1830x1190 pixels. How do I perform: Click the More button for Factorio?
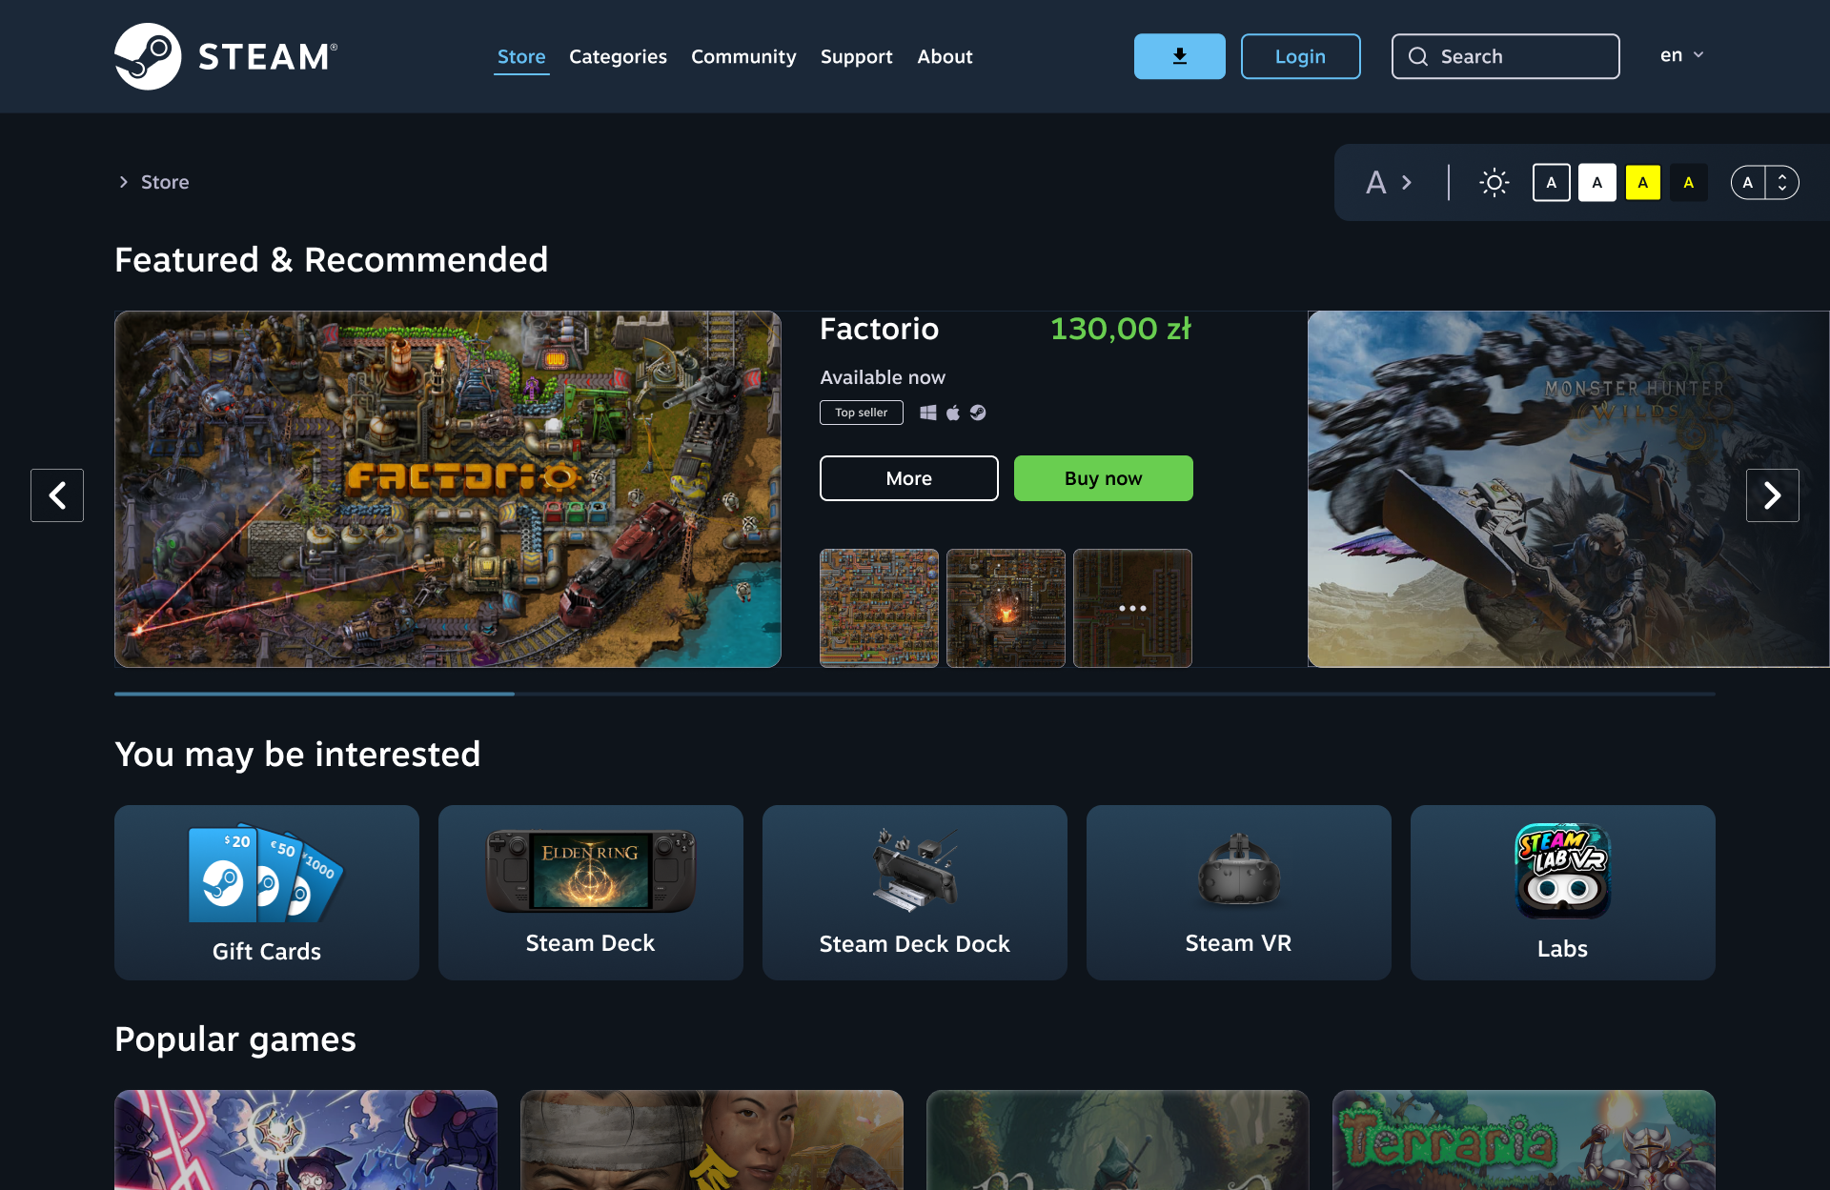tap(908, 478)
